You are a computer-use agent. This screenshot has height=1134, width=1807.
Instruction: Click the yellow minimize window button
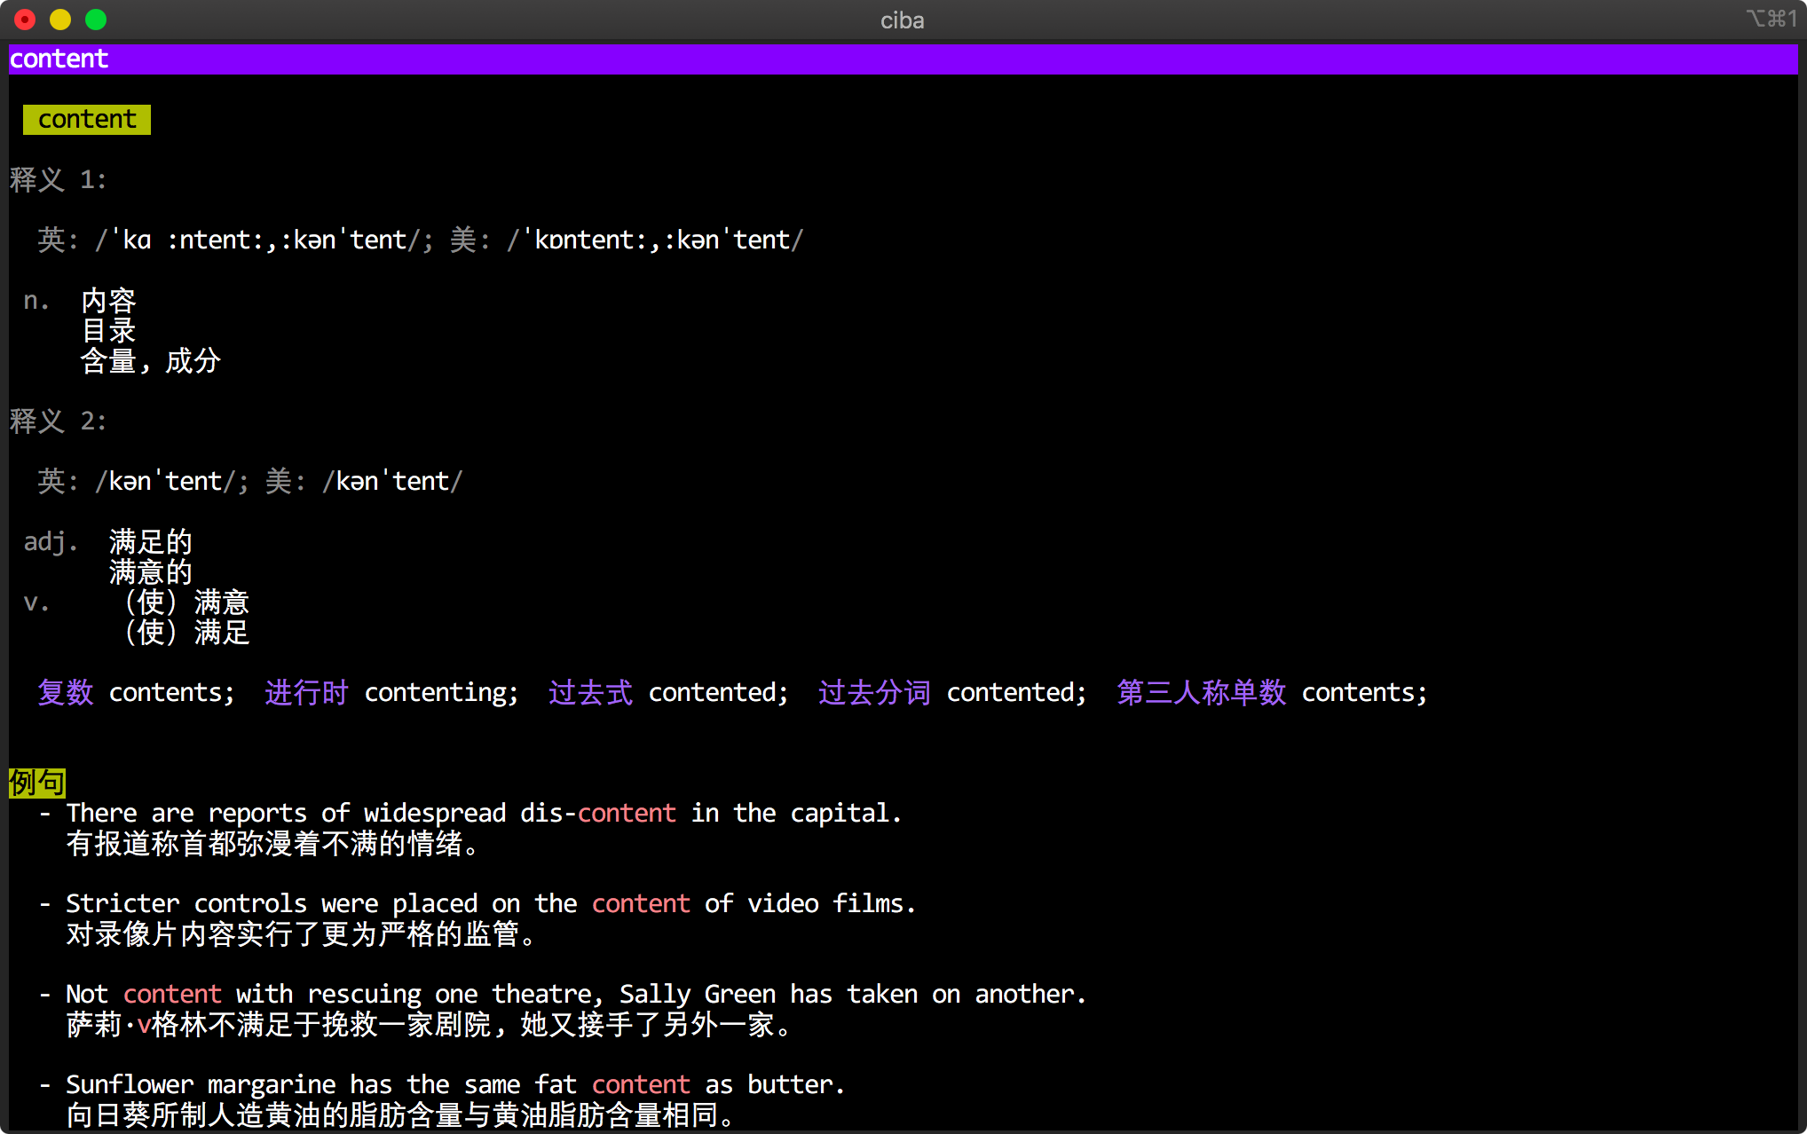pyautogui.click(x=60, y=20)
